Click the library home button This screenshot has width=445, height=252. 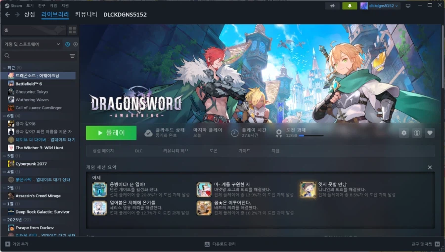click(x=34, y=30)
